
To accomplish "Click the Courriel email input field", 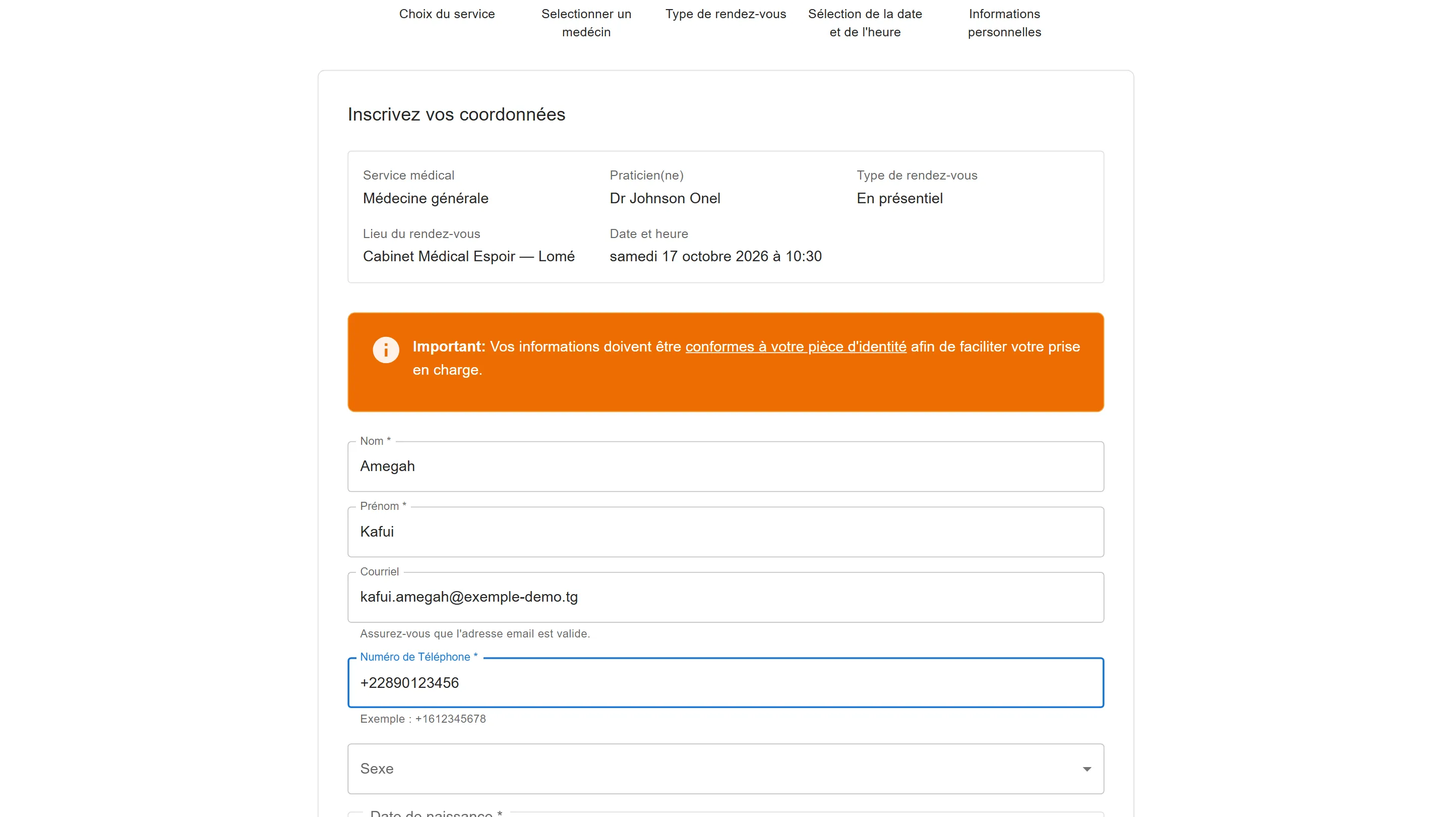I will [x=725, y=597].
